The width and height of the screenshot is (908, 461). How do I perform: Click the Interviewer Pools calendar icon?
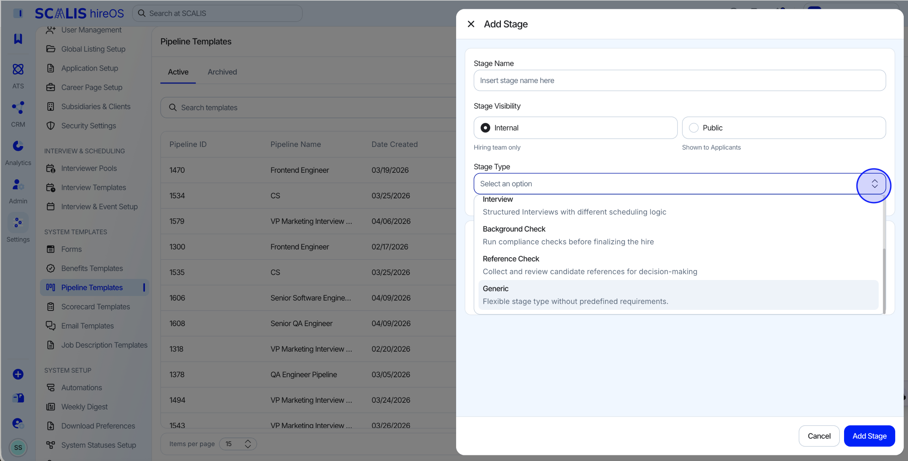coord(51,168)
